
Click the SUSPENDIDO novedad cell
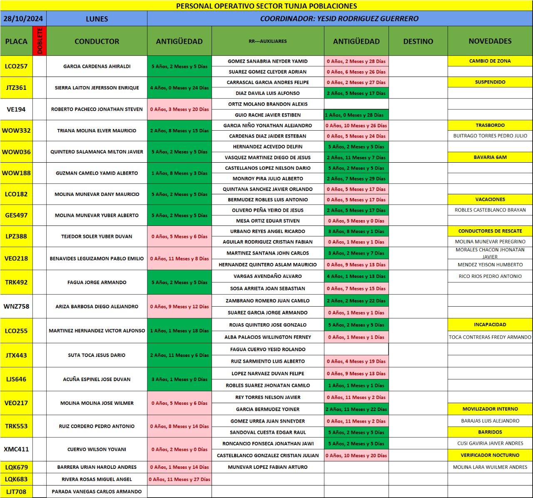click(490, 82)
